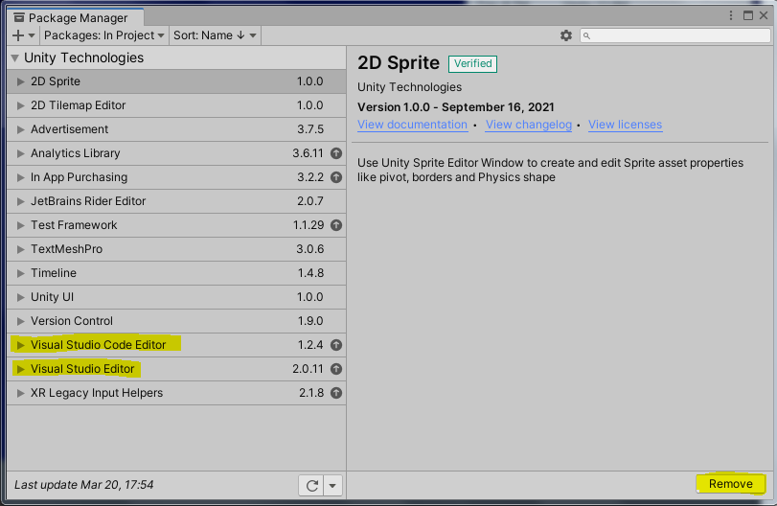Select the In App Purchasing package
The image size is (777, 506).
pos(176,177)
